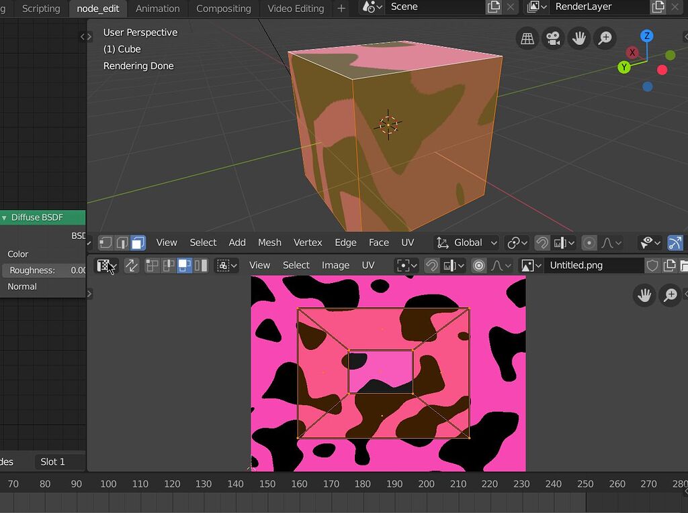
Task: Switch to Compositing workspace tab
Action: click(x=223, y=8)
